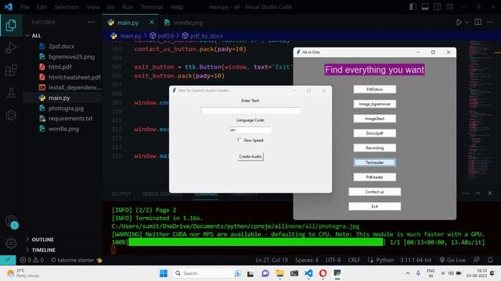Open the Help menu
Image resolution: width=501 pixels, height=281 pixels.
click(176, 7)
